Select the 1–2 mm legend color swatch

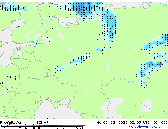[17, 126]
